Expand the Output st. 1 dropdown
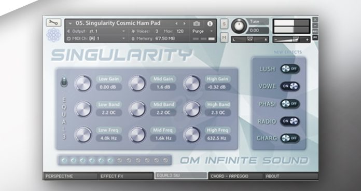 [x=123, y=31]
